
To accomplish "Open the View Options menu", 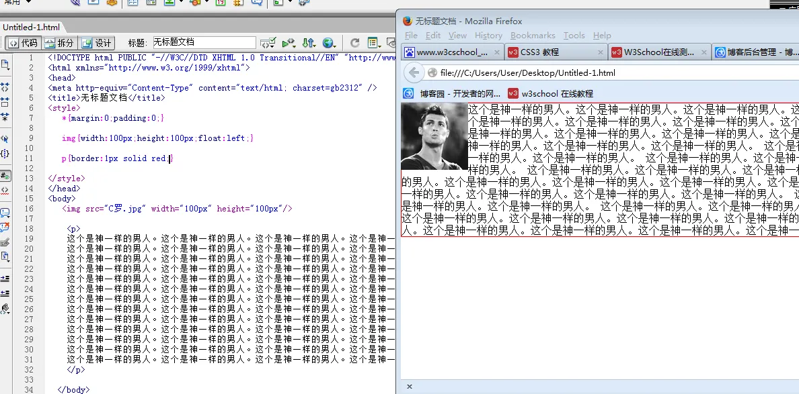I will tap(375, 43).
